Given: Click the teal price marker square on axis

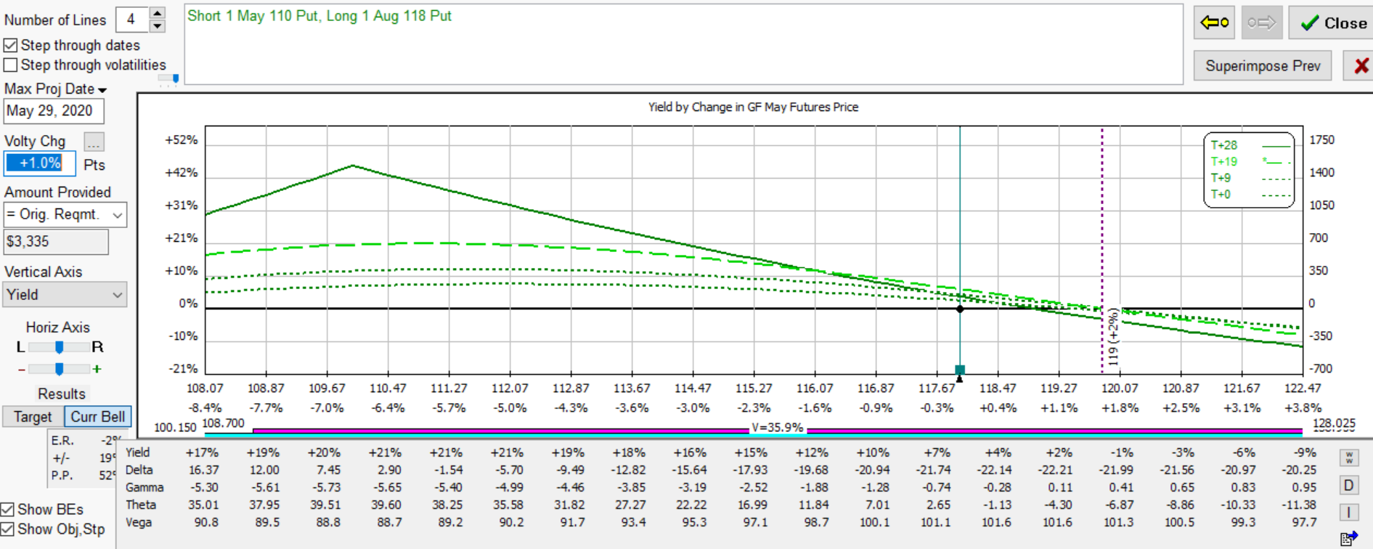Looking at the screenshot, I should [x=960, y=370].
